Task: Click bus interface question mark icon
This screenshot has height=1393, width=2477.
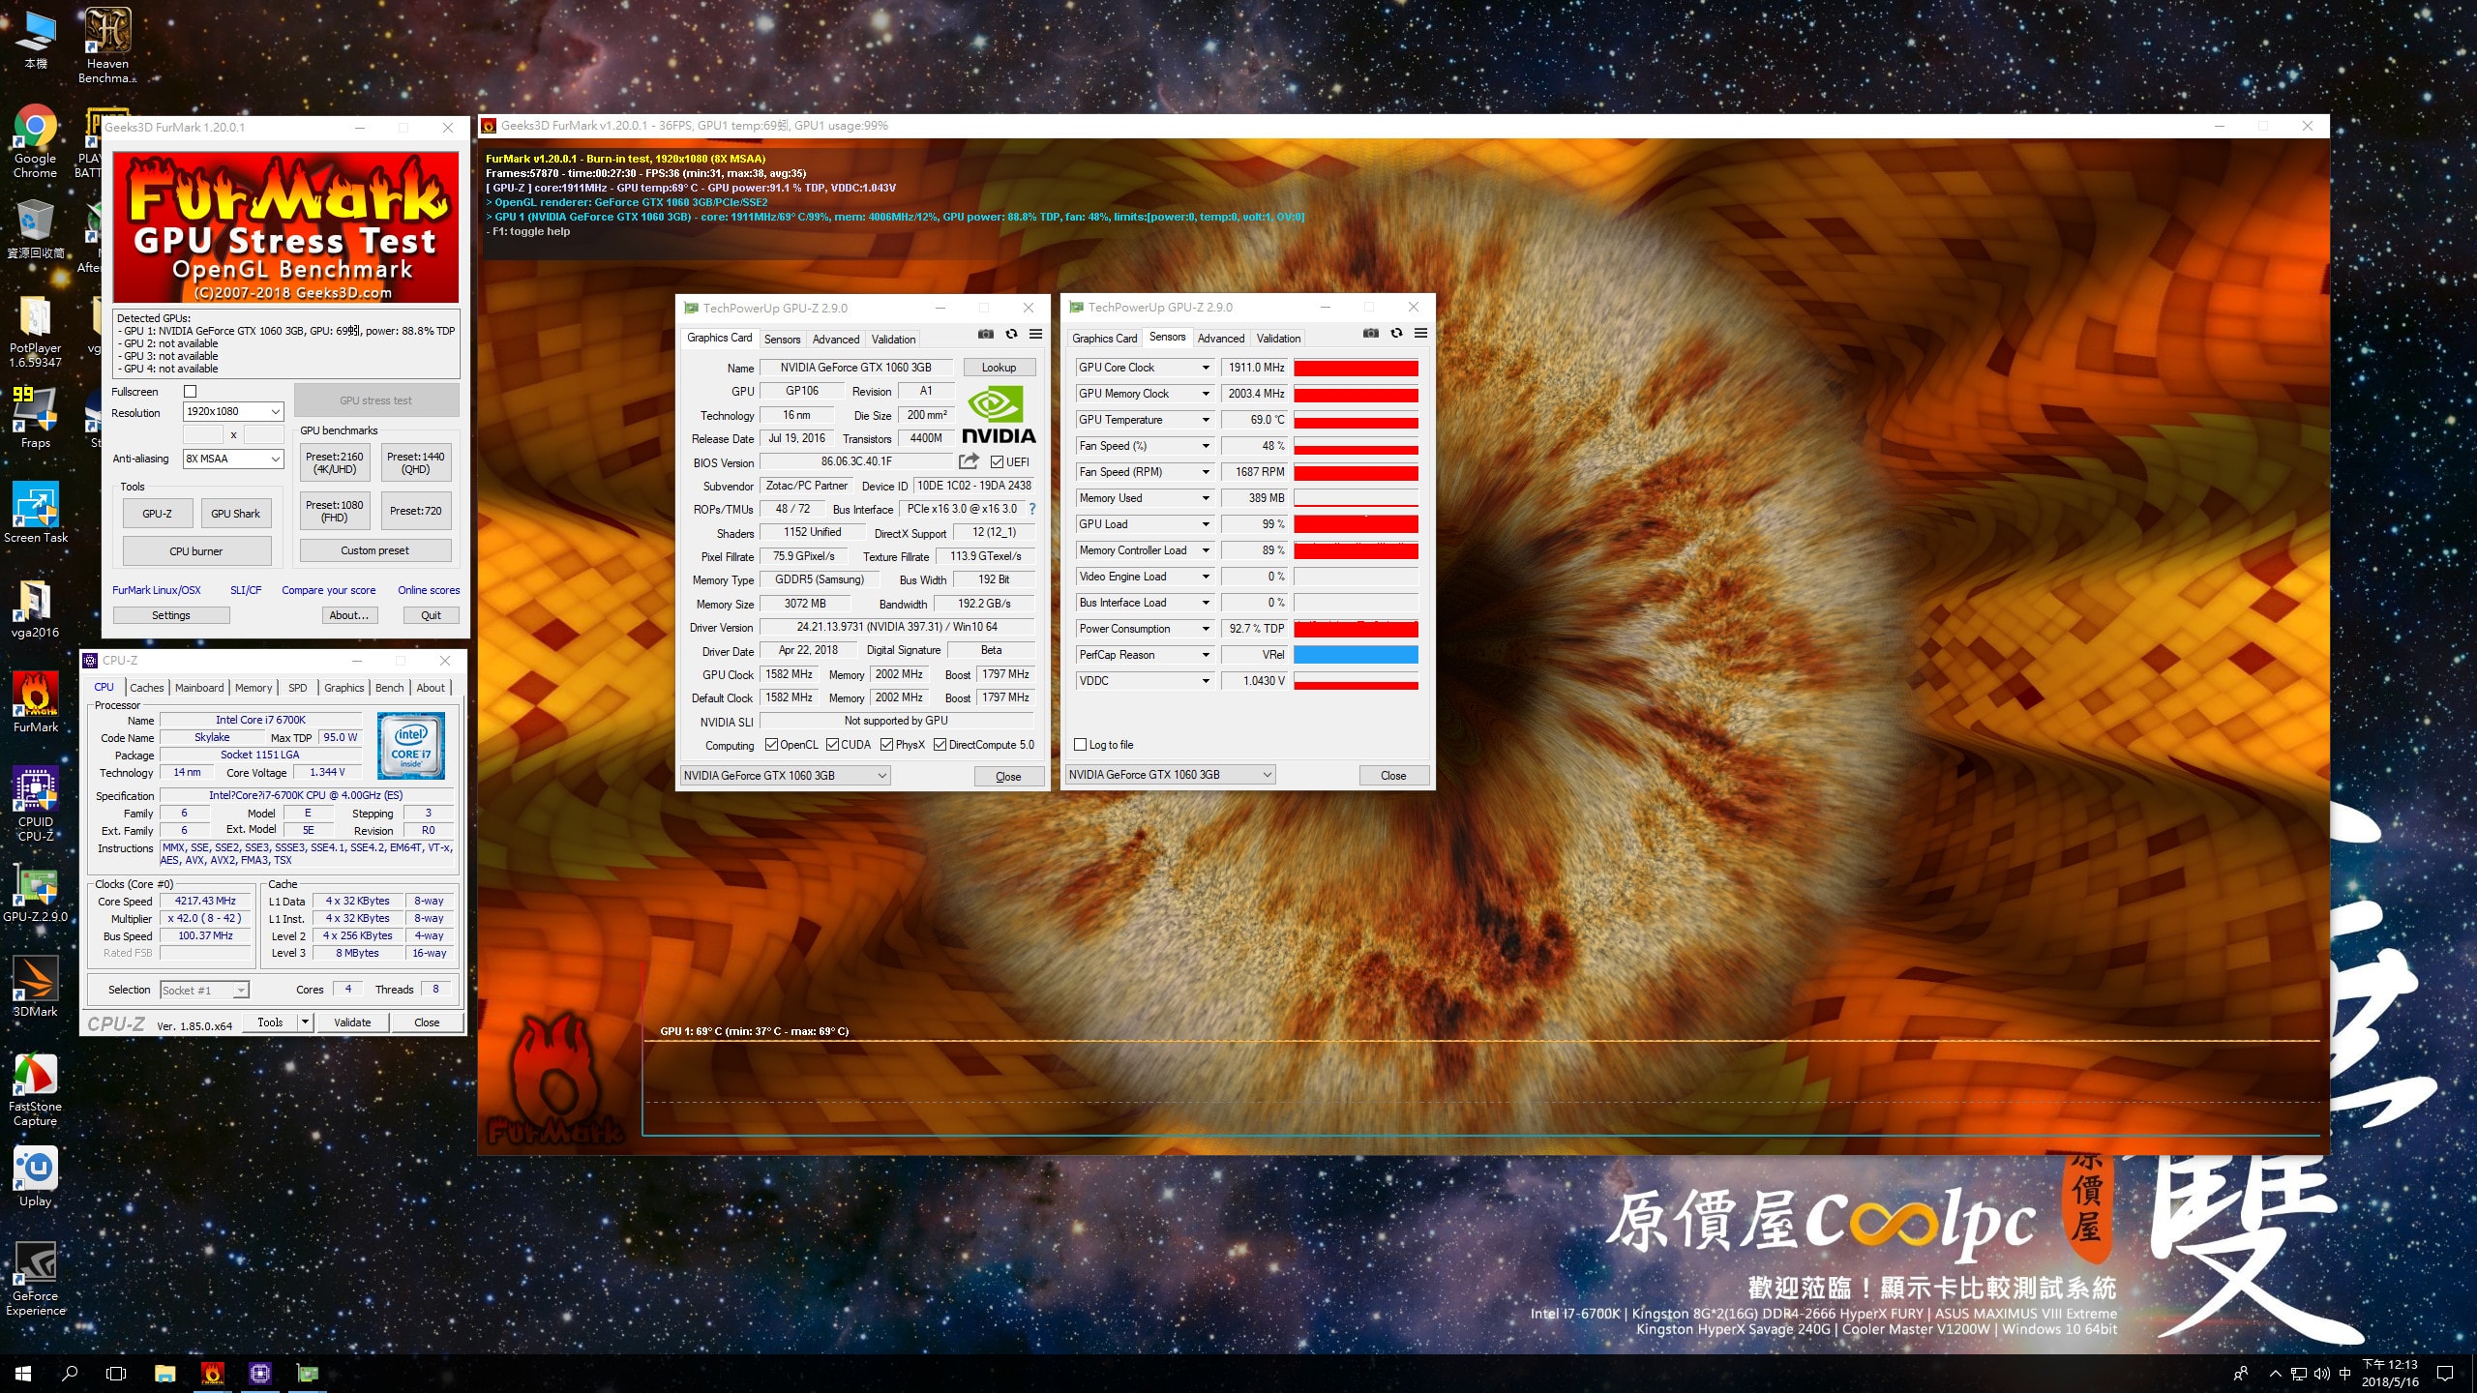Action: (1032, 509)
